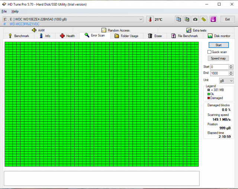Click the thermometer temperature icon
Image resolution: width=238 pixels, height=189 pixels.
tap(149, 19)
